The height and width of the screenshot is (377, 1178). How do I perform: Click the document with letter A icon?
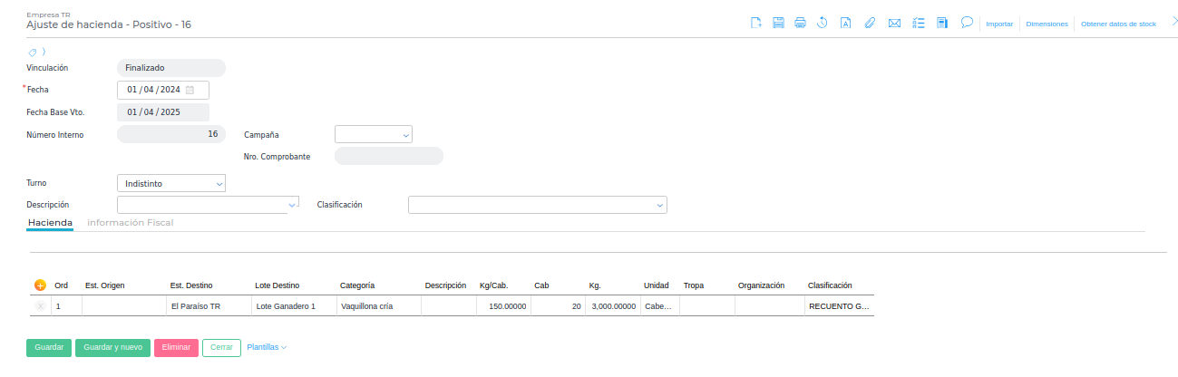[x=845, y=24]
